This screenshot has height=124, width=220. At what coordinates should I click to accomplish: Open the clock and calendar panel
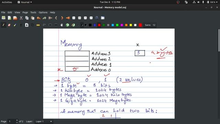(110, 2)
